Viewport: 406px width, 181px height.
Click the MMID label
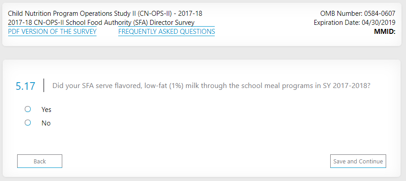click(384, 32)
